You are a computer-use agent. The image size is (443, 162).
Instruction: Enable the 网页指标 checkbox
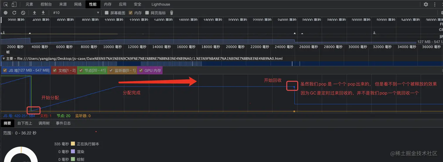[x=147, y=13]
